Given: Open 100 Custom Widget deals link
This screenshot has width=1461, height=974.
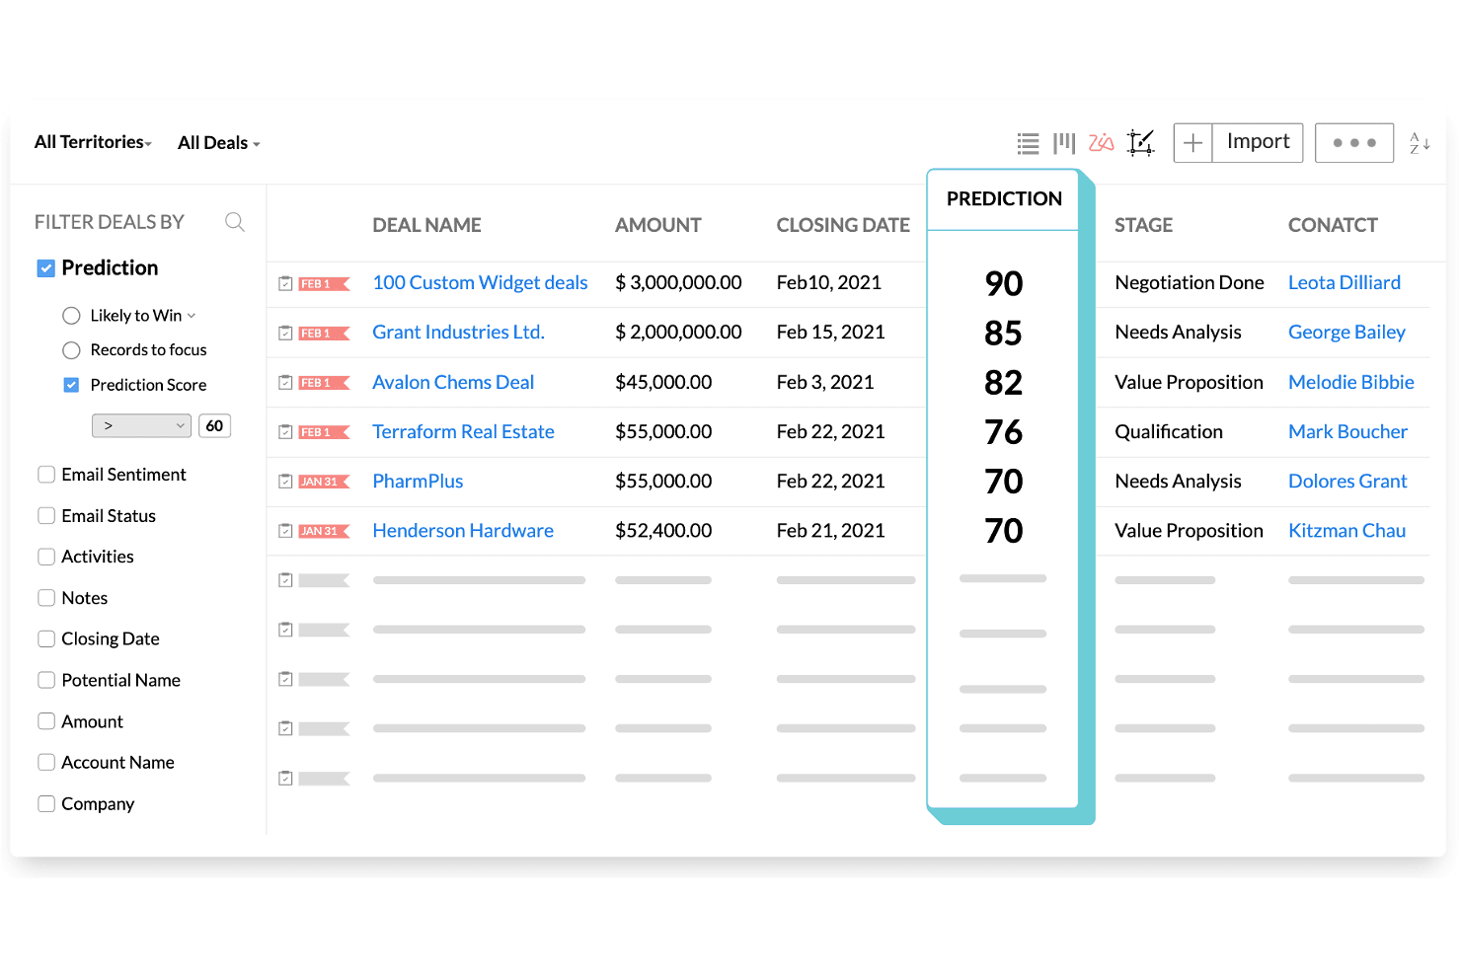Looking at the screenshot, I should 480,283.
